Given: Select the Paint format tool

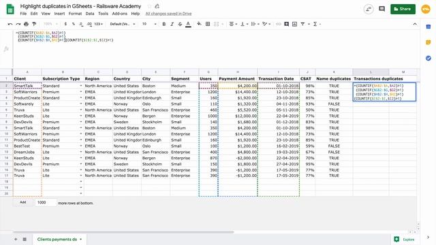Looking at the screenshot, I should (34, 24).
